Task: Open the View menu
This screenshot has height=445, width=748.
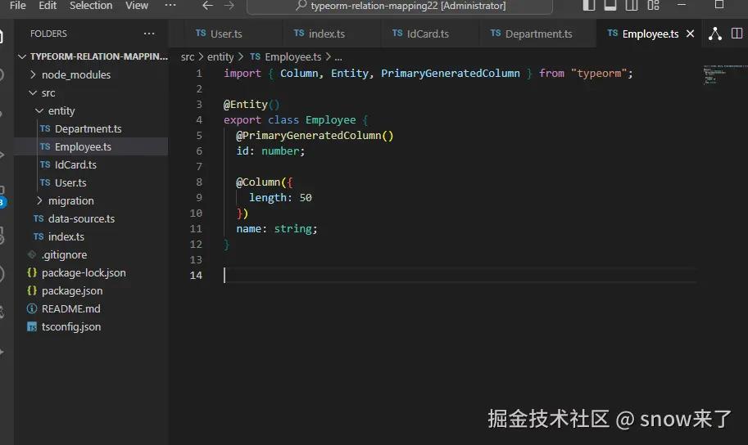Action: coord(137,6)
